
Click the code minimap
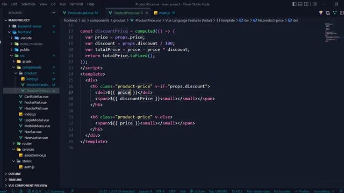click(333, 32)
